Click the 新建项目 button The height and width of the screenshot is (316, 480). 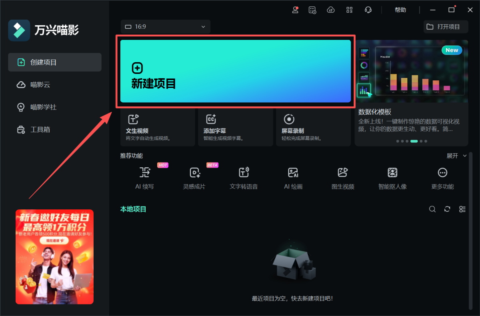click(235, 71)
